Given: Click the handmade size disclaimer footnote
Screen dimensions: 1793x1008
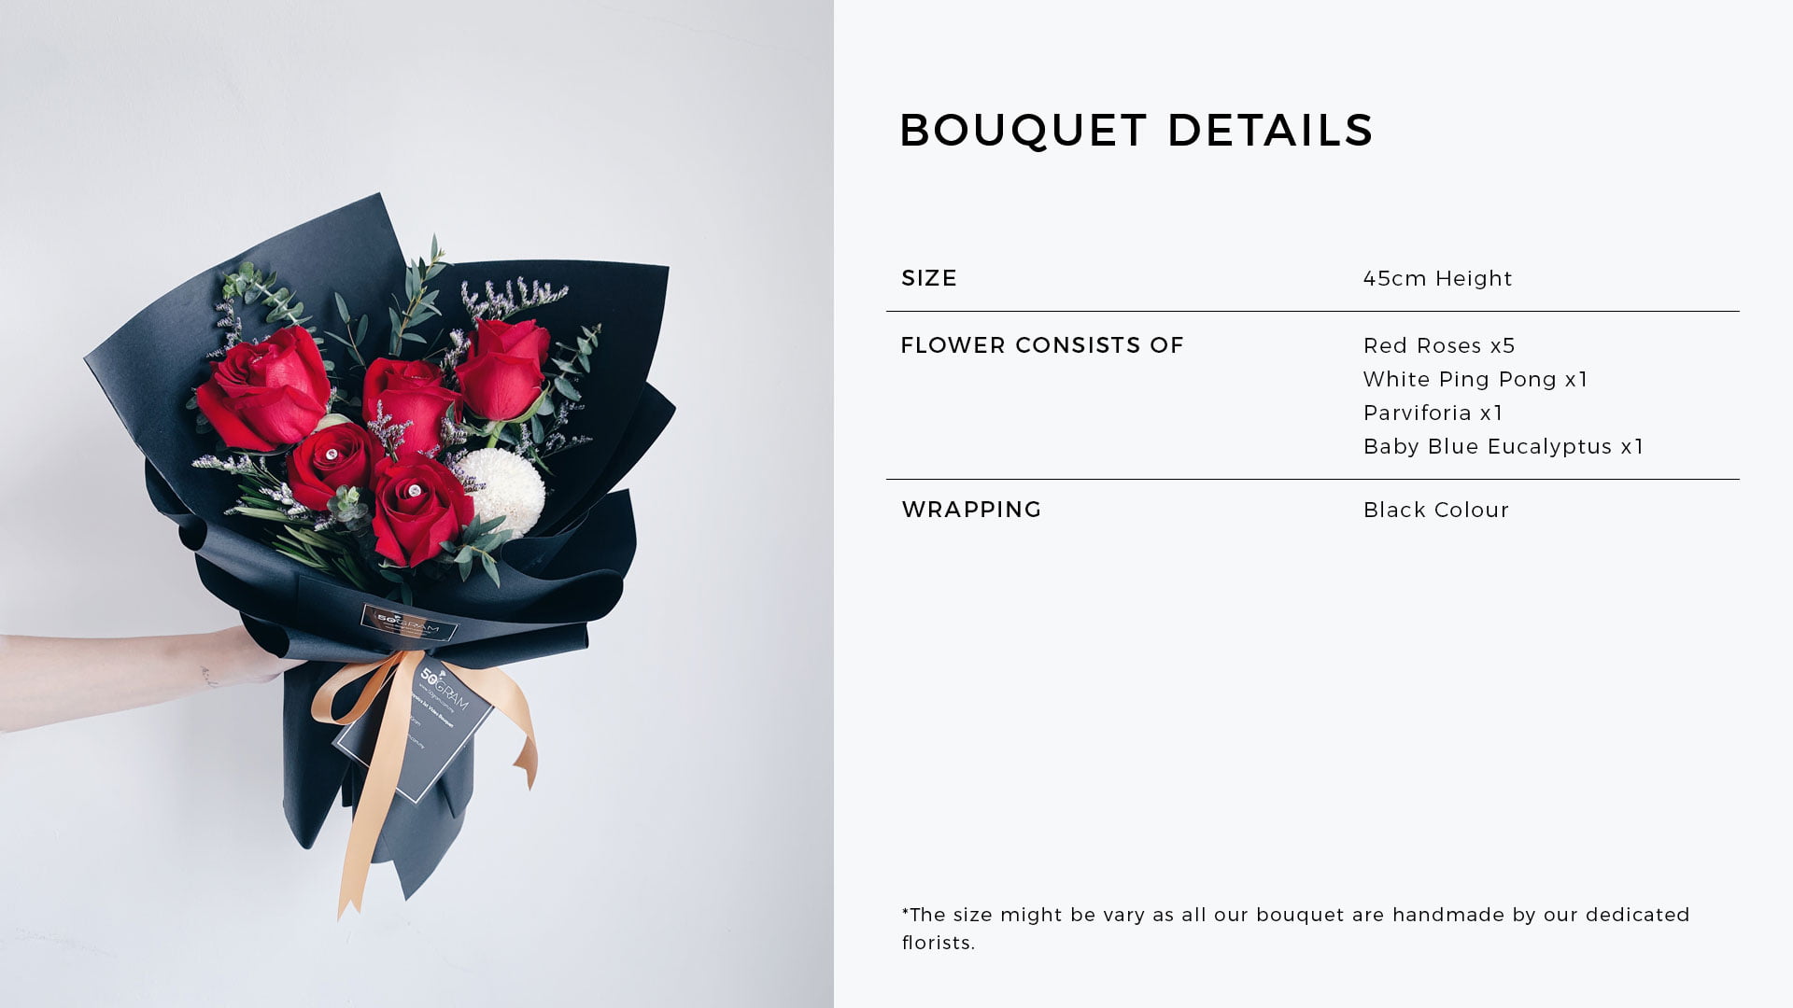Looking at the screenshot, I should pyautogui.click(x=1295, y=928).
